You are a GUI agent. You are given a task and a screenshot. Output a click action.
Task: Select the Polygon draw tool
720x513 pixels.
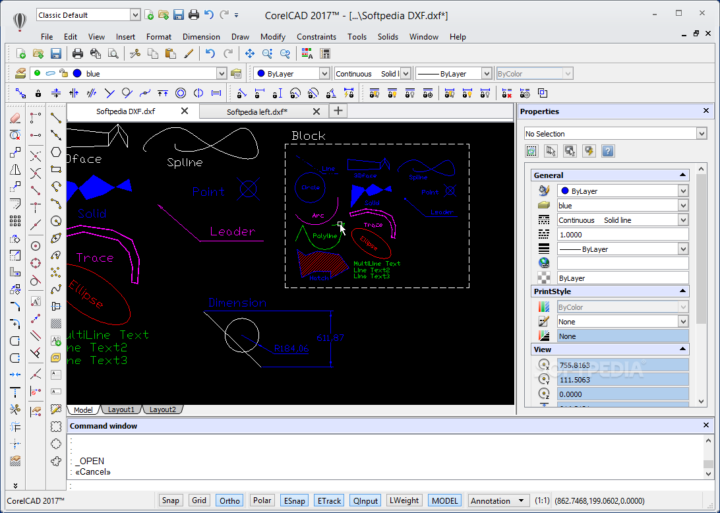click(x=56, y=152)
